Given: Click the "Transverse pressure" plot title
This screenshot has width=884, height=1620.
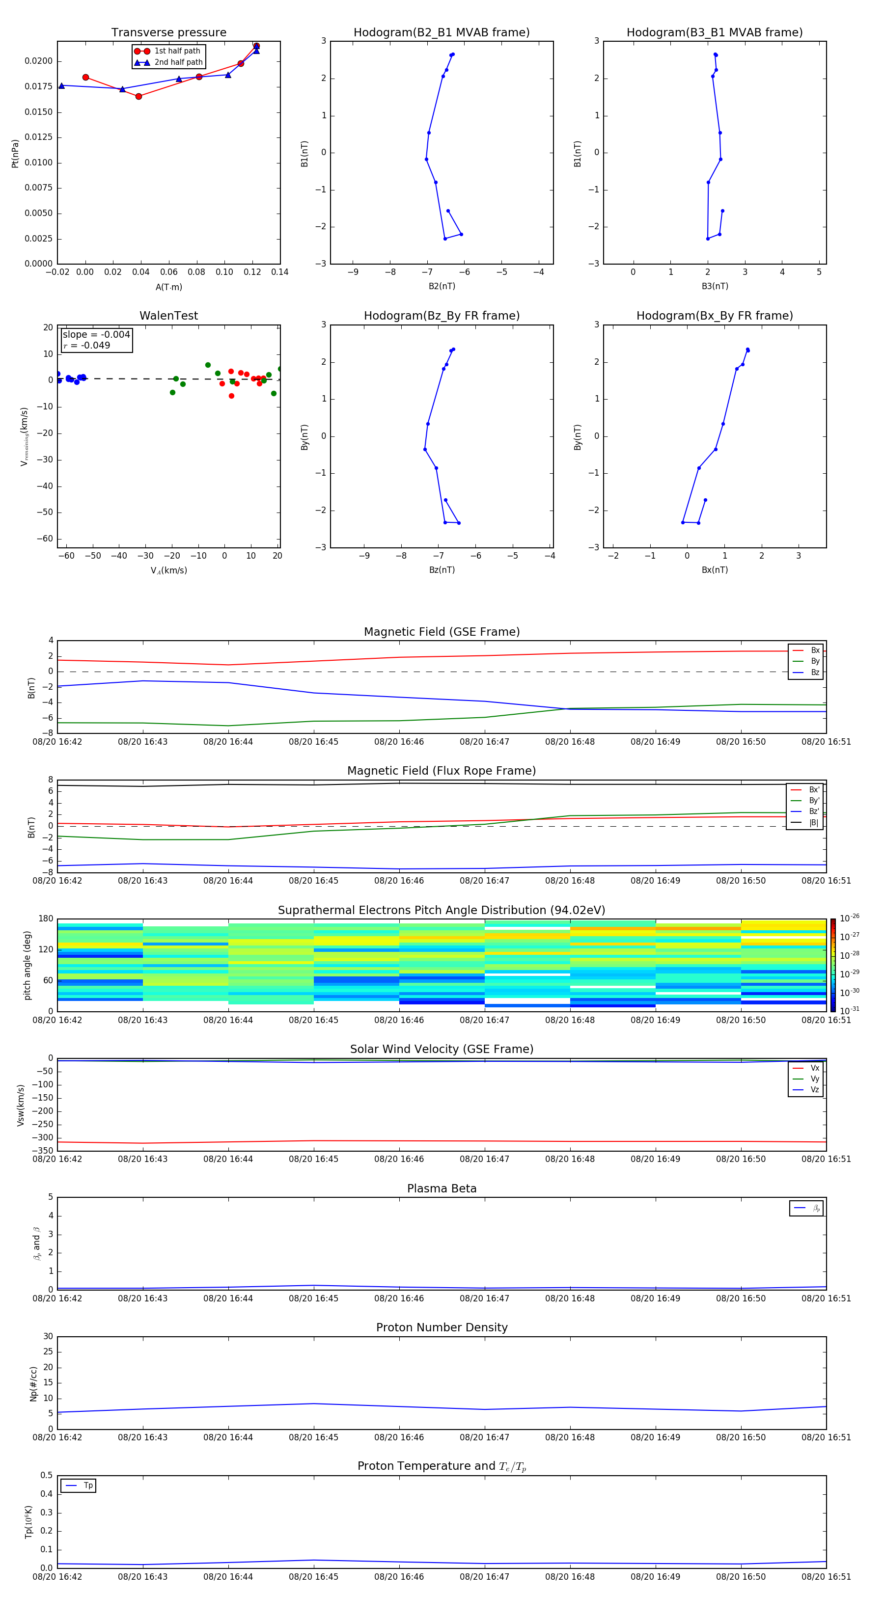Looking at the screenshot, I should click(168, 33).
